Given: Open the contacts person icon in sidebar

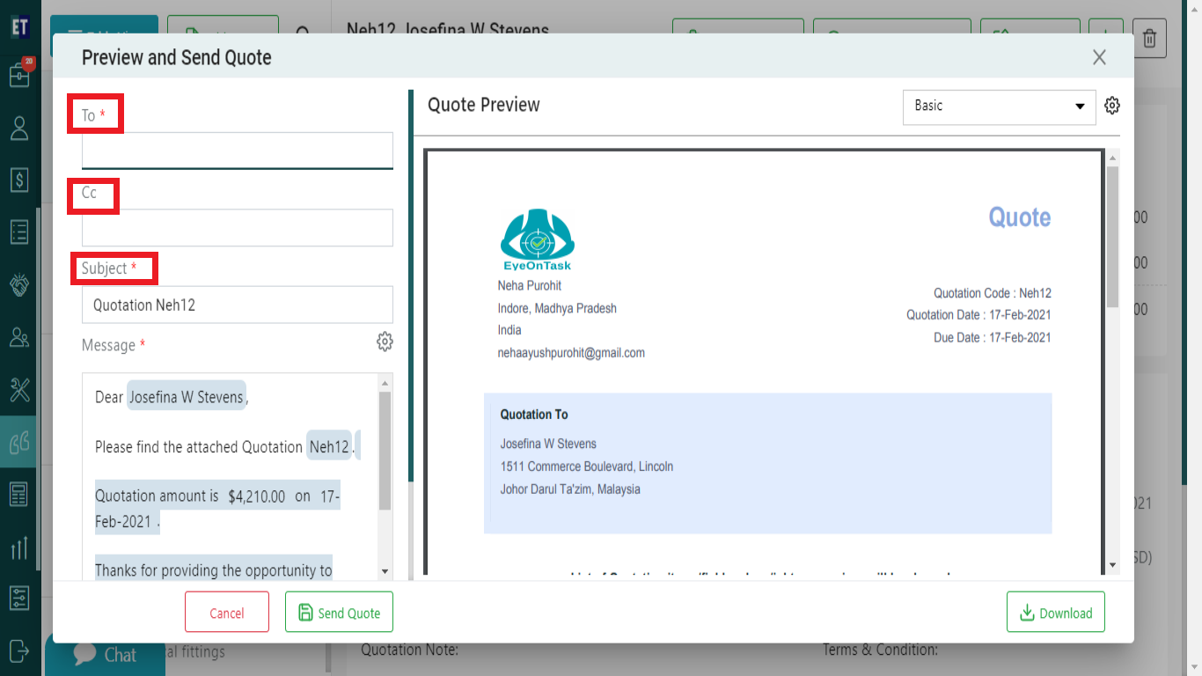Looking at the screenshot, I should click(19, 129).
